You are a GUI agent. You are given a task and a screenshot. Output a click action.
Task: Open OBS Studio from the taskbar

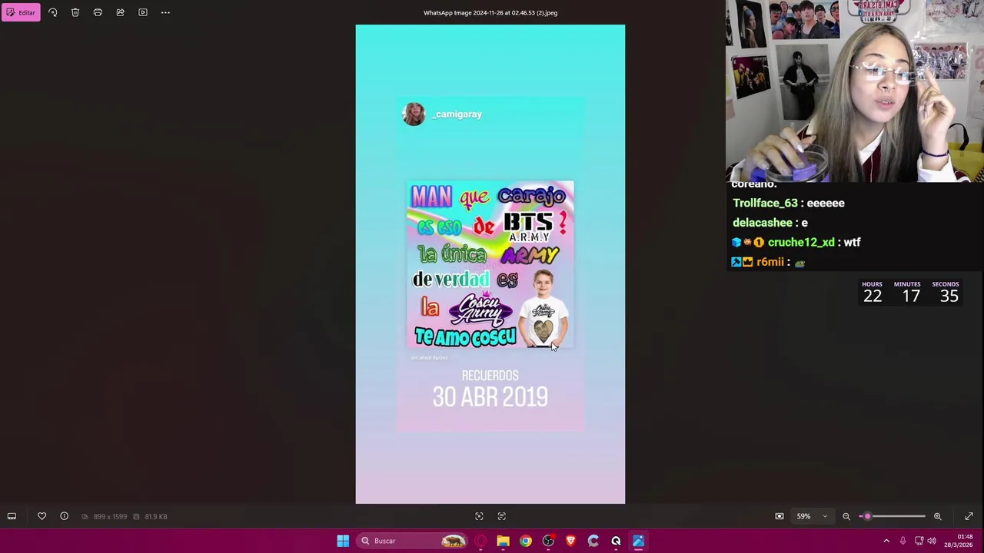pyautogui.click(x=548, y=541)
